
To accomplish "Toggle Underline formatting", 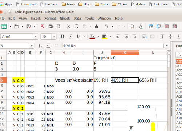I will coord(78,37).
